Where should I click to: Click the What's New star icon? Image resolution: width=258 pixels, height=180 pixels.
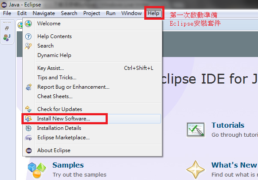pyautogui.click(x=195, y=169)
